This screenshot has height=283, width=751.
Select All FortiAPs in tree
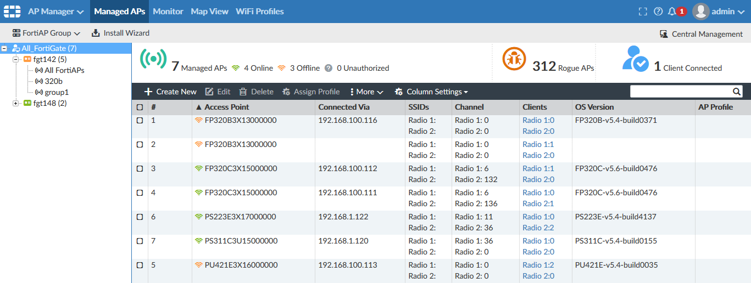pyautogui.click(x=64, y=70)
